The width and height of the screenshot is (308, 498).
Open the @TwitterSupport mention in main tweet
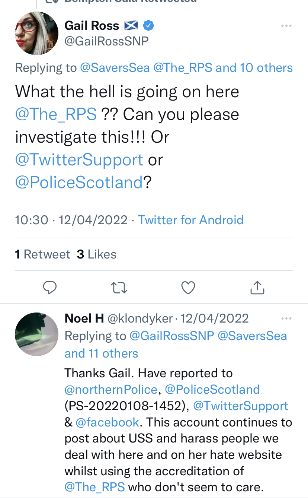click(x=79, y=160)
